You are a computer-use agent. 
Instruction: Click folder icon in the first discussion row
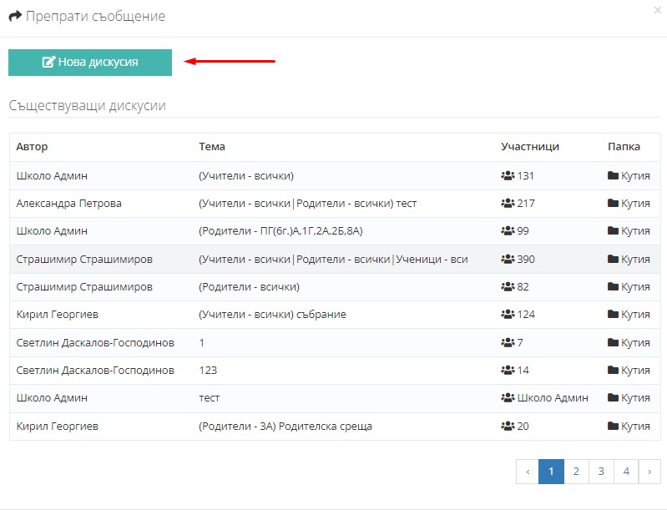pos(613,175)
